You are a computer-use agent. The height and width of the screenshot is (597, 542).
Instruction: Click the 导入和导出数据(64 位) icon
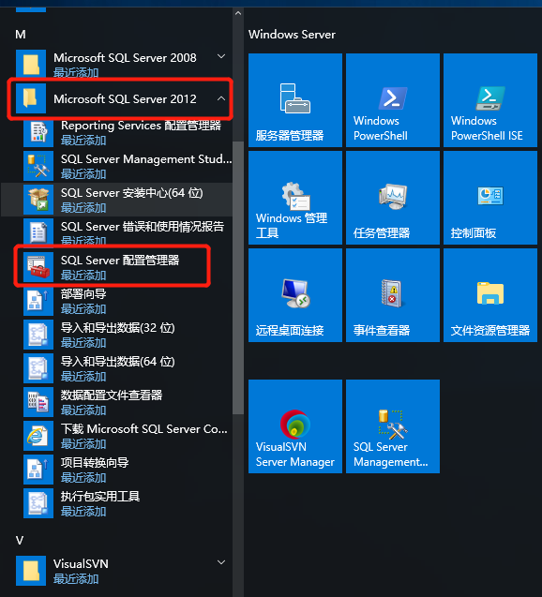tap(38, 368)
